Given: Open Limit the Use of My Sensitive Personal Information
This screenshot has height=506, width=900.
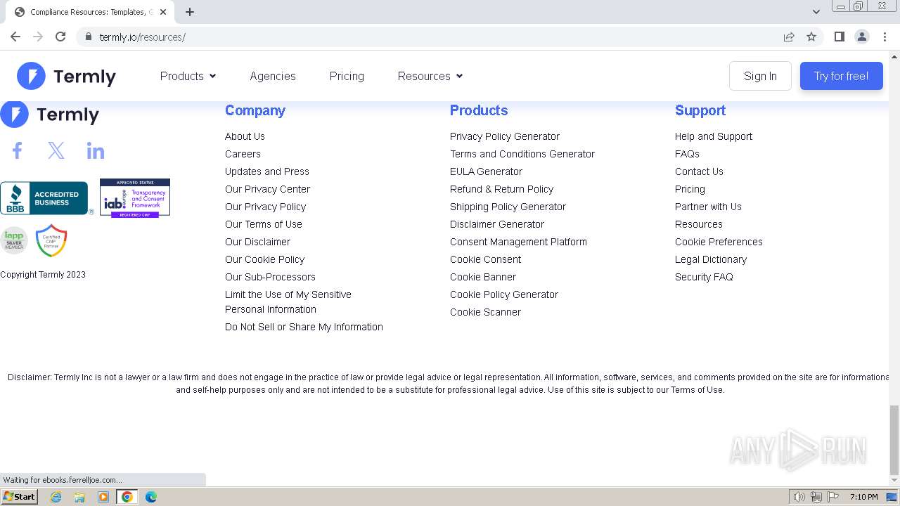Looking at the screenshot, I should (288, 302).
